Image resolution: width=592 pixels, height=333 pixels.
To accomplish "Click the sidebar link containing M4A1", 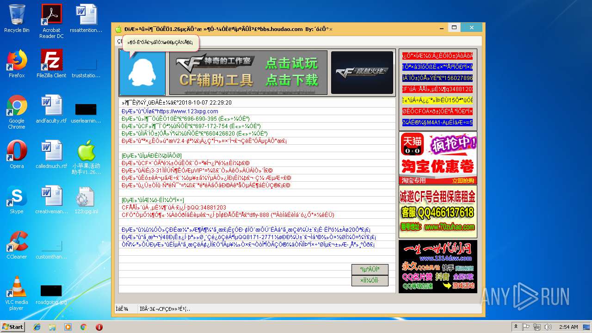I will click(x=438, y=123).
